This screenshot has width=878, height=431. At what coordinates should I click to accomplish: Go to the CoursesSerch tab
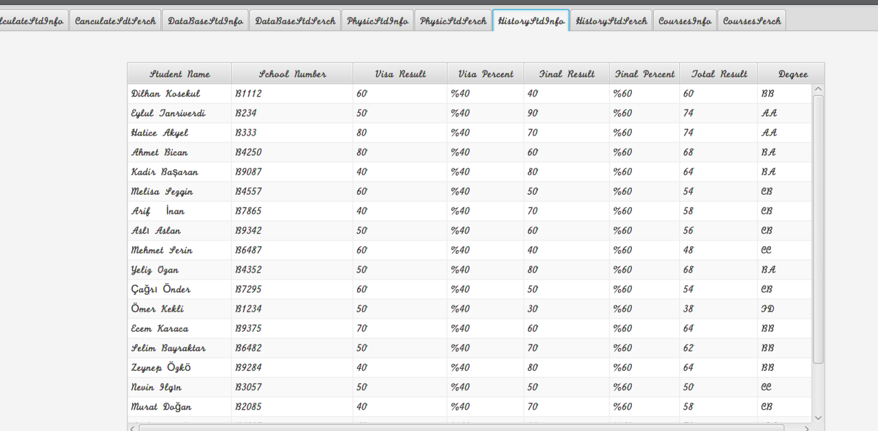pyautogui.click(x=752, y=21)
